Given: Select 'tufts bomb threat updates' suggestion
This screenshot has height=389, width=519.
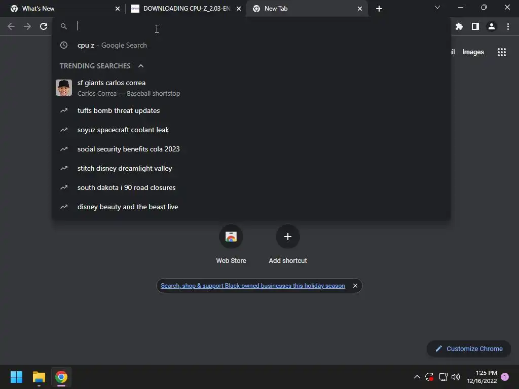Looking at the screenshot, I should (x=251, y=110).
